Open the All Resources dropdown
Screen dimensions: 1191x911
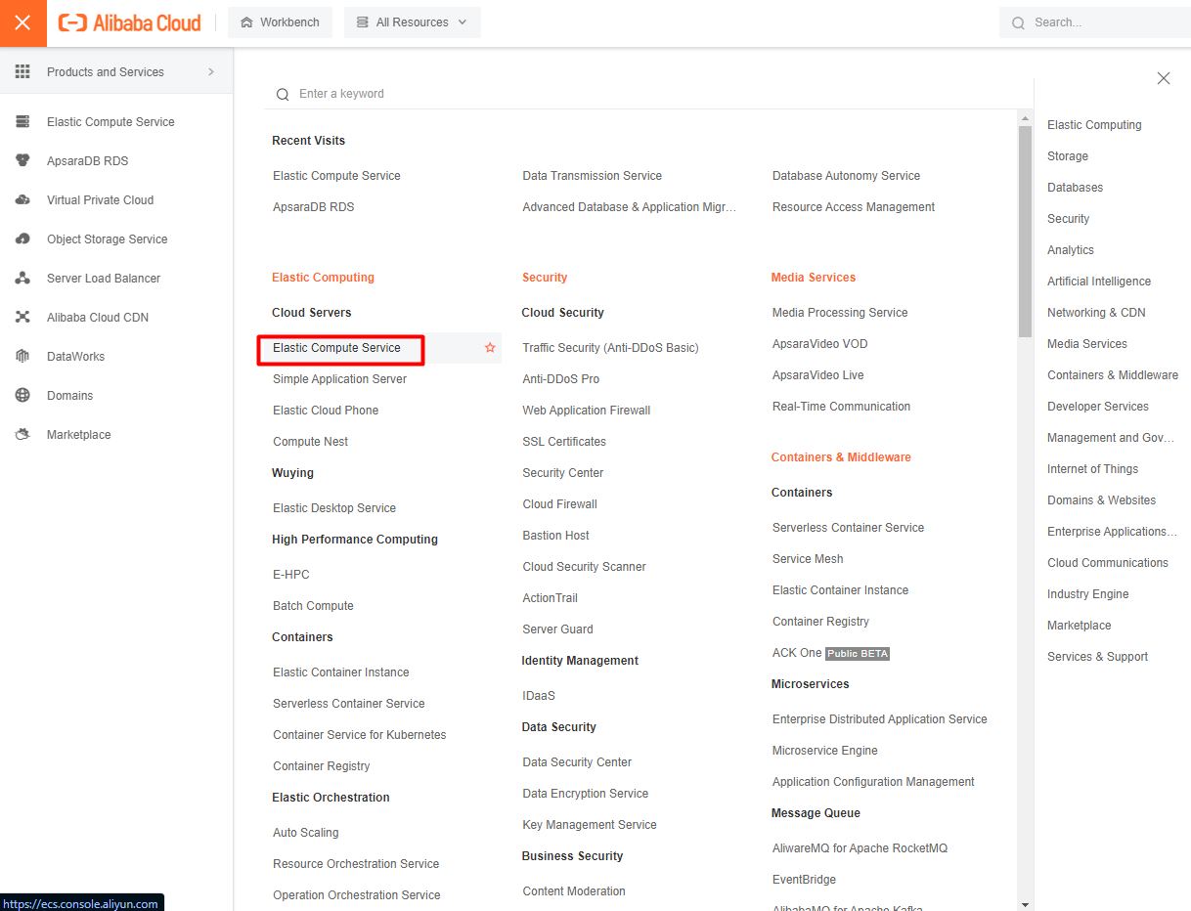pyautogui.click(x=412, y=22)
